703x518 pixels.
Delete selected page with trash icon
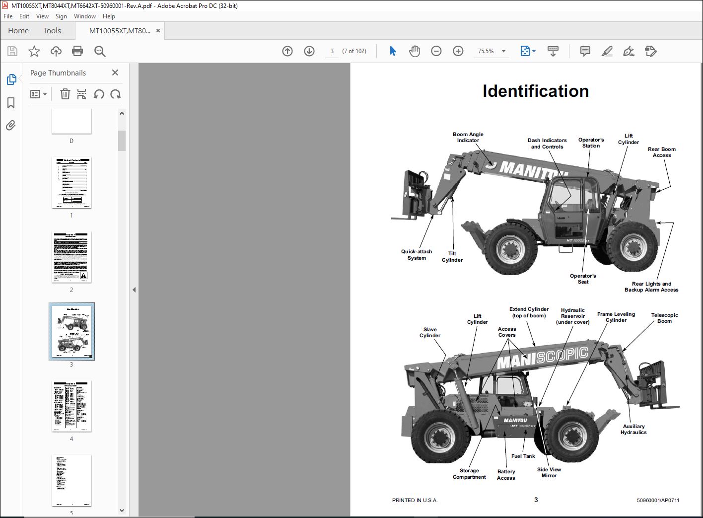(65, 94)
